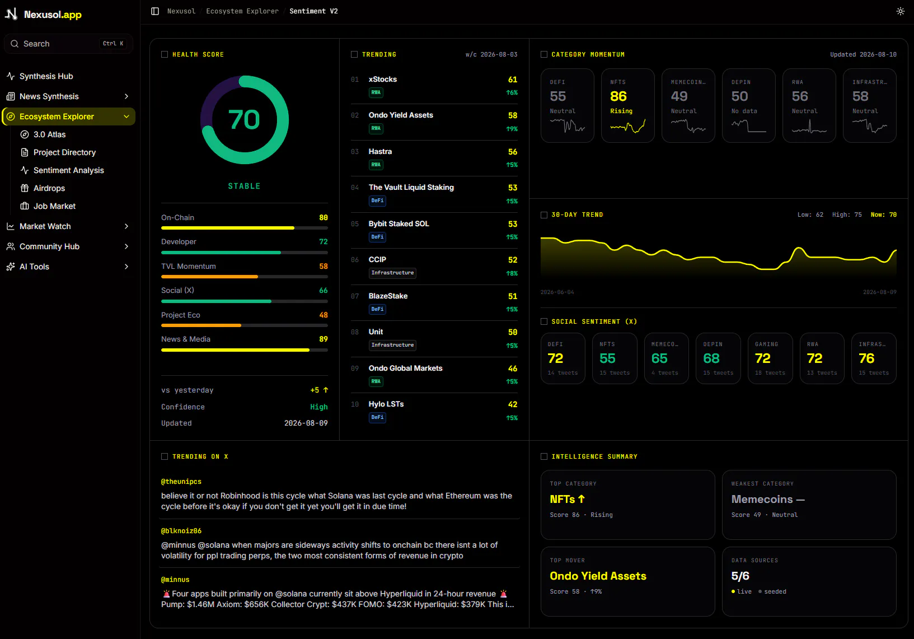This screenshot has height=639, width=914.
Task: Open the Data Sources 5/6 card
Action: point(809,581)
